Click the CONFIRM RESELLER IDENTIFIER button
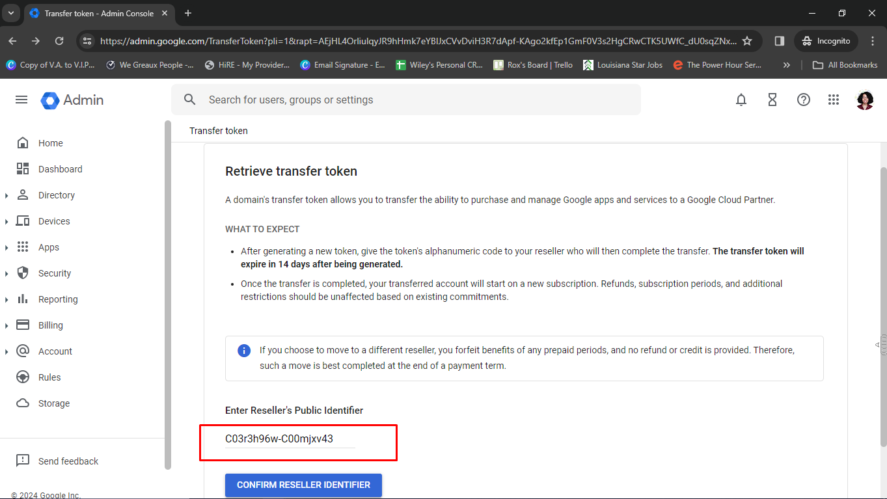The width and height of the screenshot is (887, 499). coord(303,485)
